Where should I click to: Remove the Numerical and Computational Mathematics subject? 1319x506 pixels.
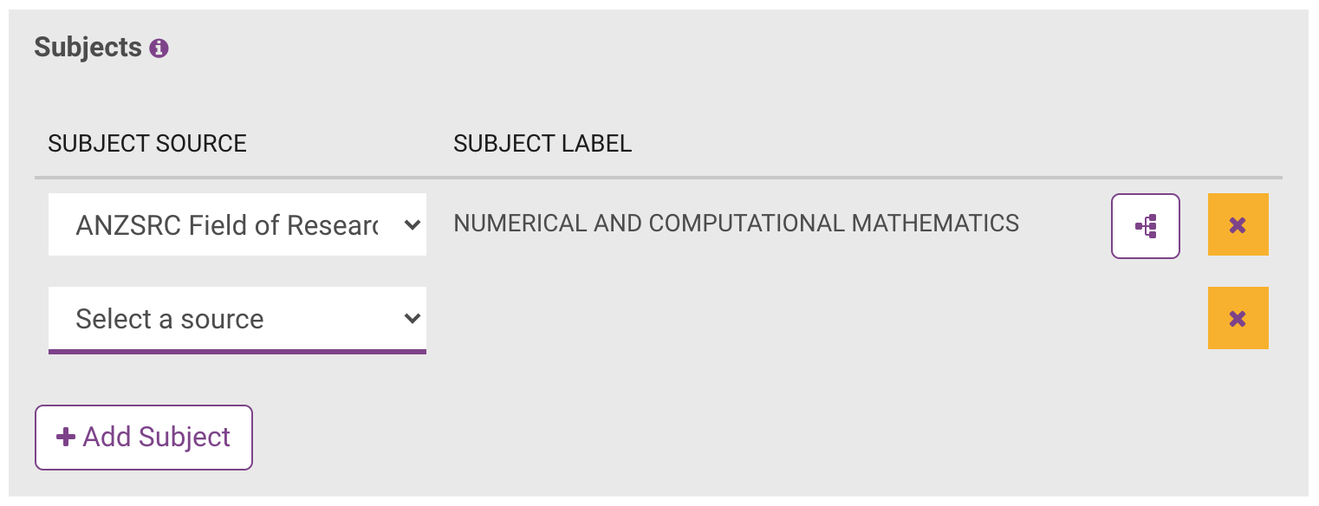[x=1238, y=225]
